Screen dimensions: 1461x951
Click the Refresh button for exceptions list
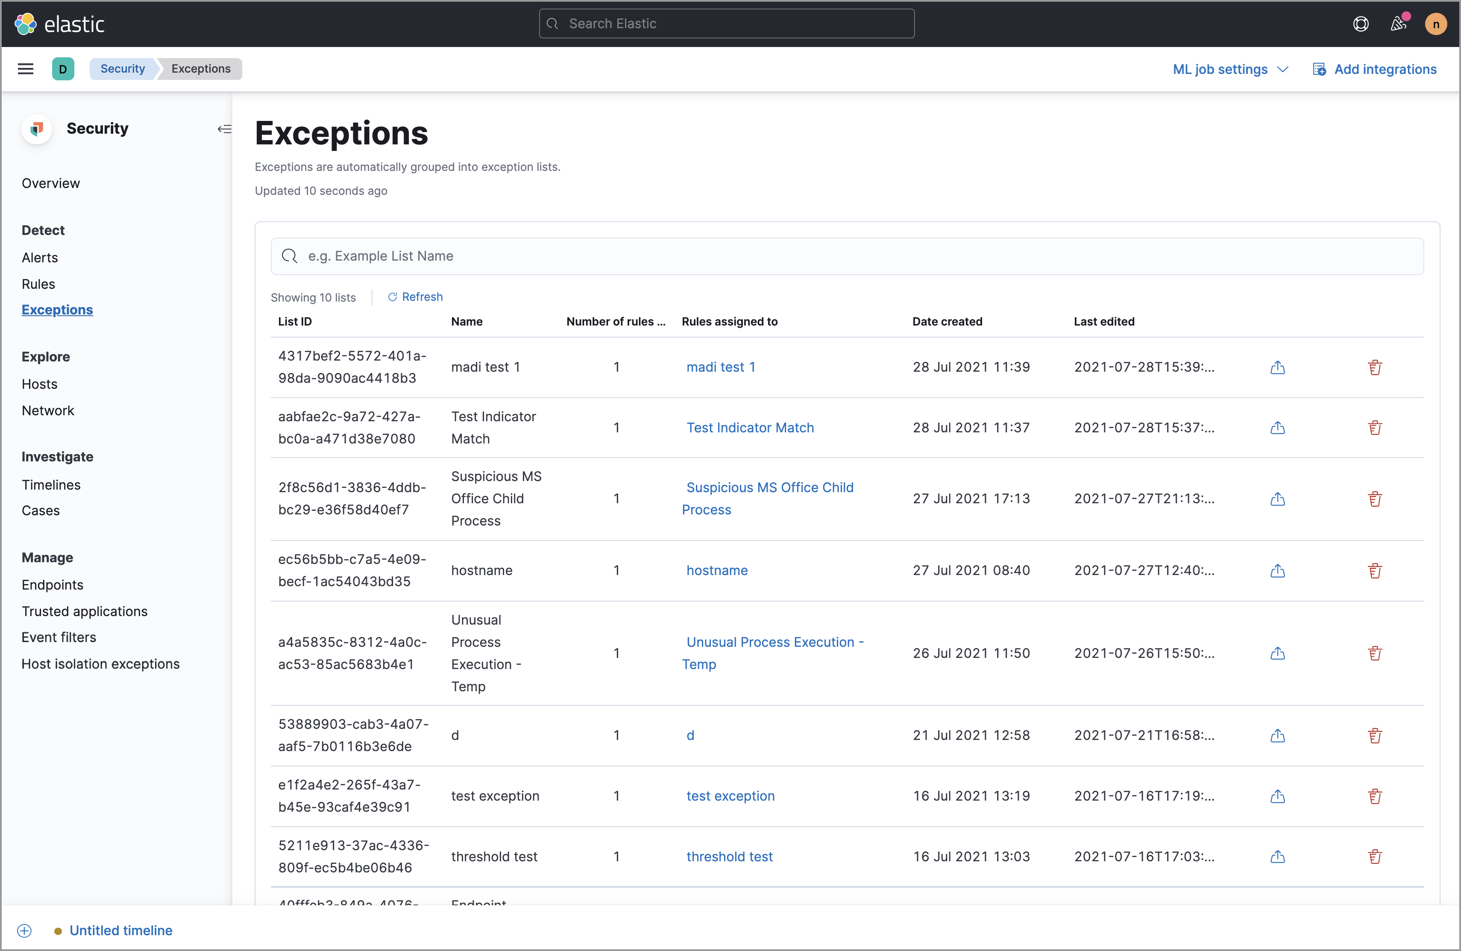click(x=414, y=296)
